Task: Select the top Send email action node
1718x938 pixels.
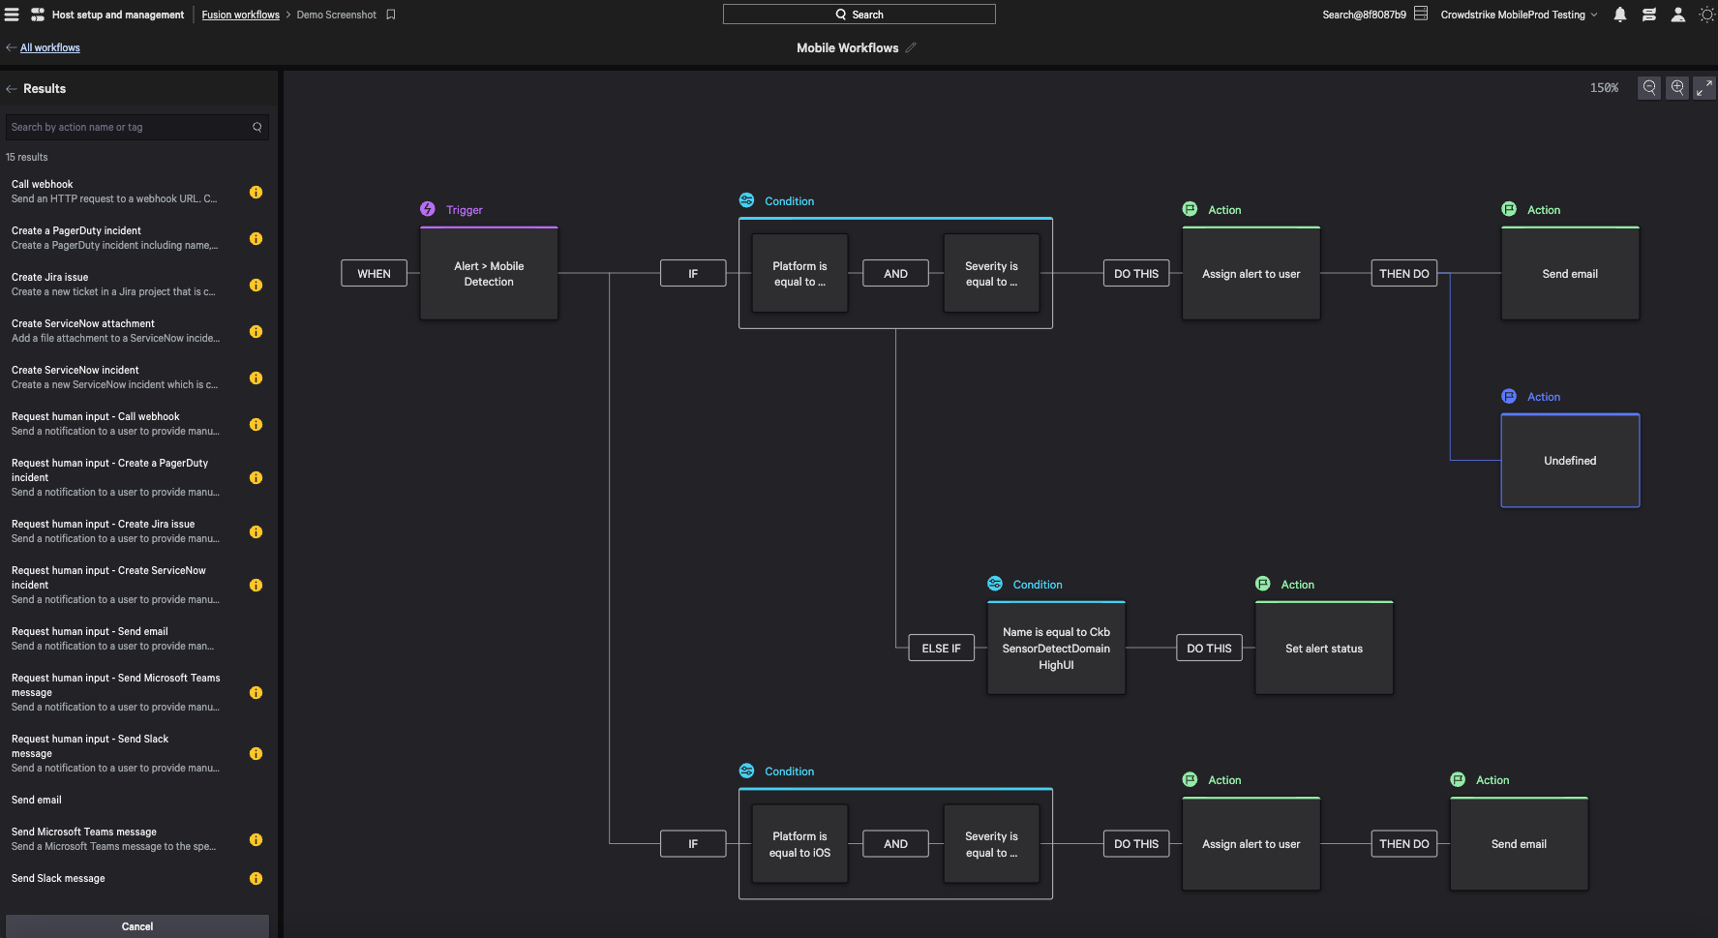Action: 1570,274
